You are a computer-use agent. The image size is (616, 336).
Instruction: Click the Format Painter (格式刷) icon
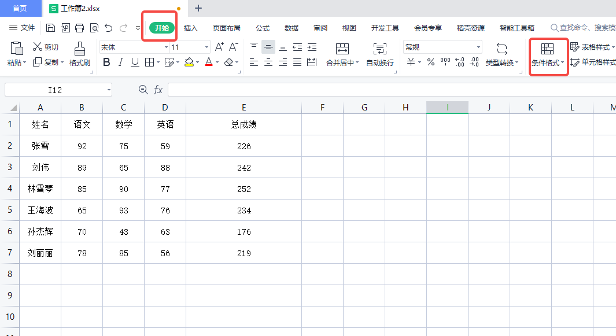[80, 49]
